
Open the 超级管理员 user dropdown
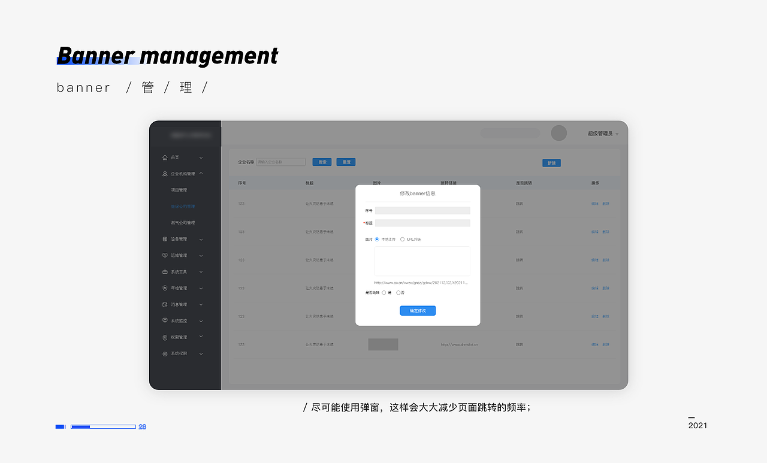point(617,134)
